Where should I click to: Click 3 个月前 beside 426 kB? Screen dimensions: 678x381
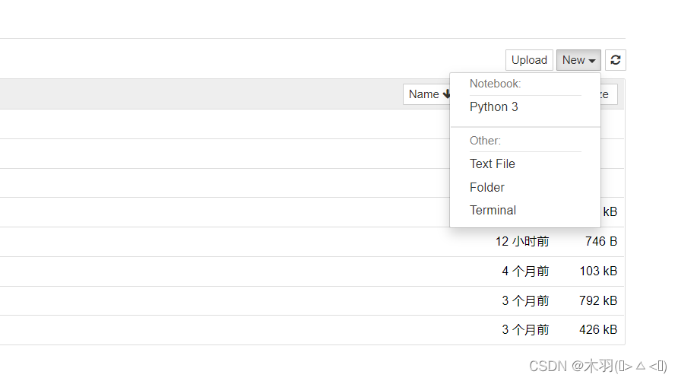click(x=525, y=329)
